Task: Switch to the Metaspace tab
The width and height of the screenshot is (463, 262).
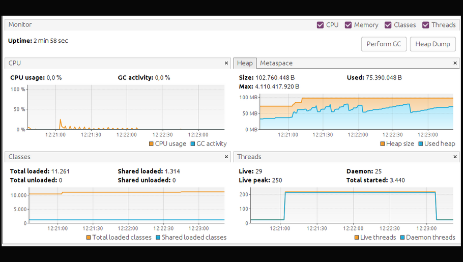Action: point(276,63)
